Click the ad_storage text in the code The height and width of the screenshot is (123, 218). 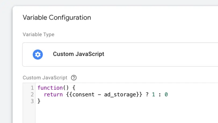(x=120, y=95)
